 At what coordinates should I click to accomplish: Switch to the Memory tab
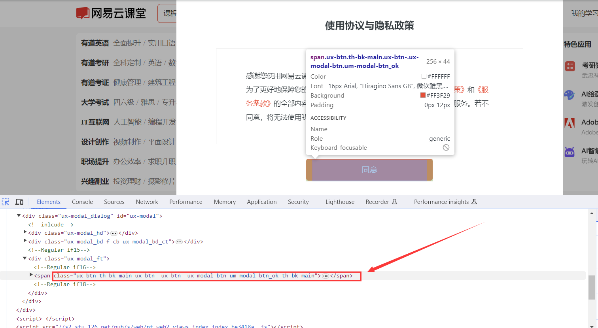225,202
